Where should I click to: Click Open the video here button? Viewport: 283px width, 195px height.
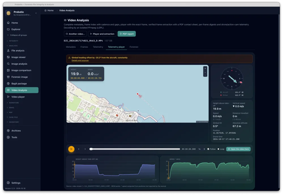(x=238, y=149)
